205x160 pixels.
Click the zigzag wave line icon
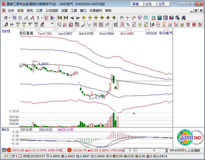pos(89,24)
